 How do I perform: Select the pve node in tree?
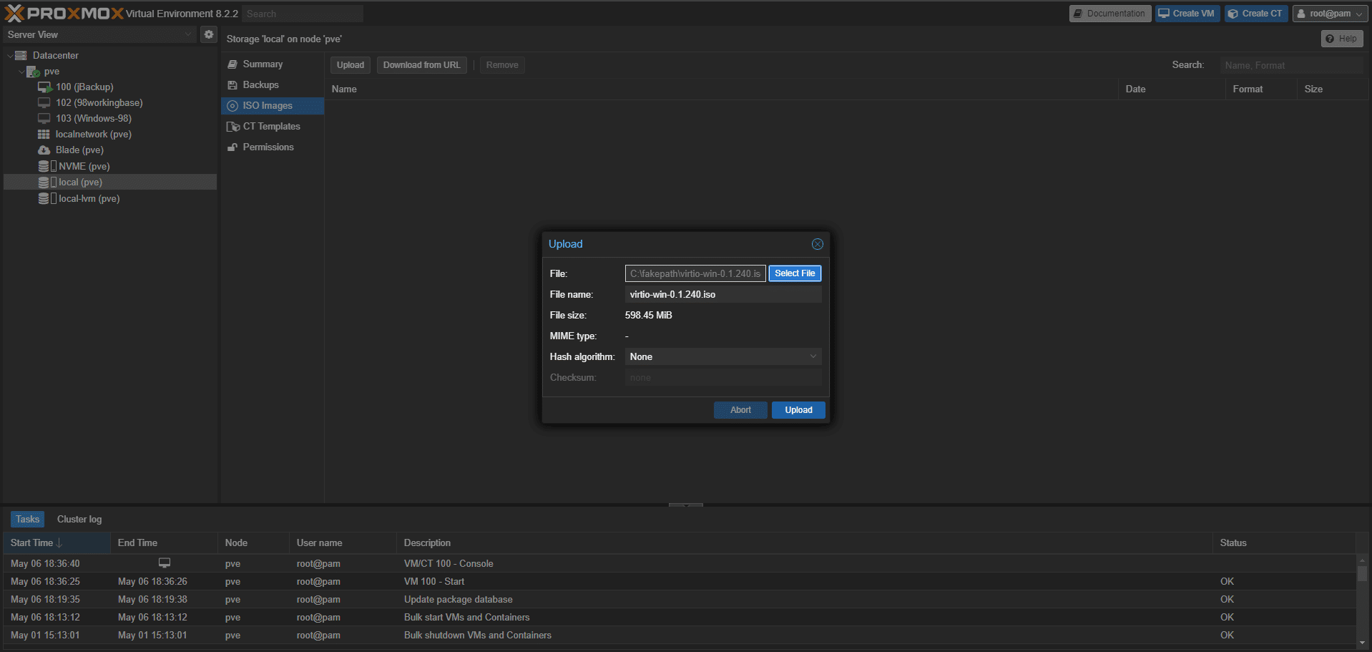[x=52, y=72]
